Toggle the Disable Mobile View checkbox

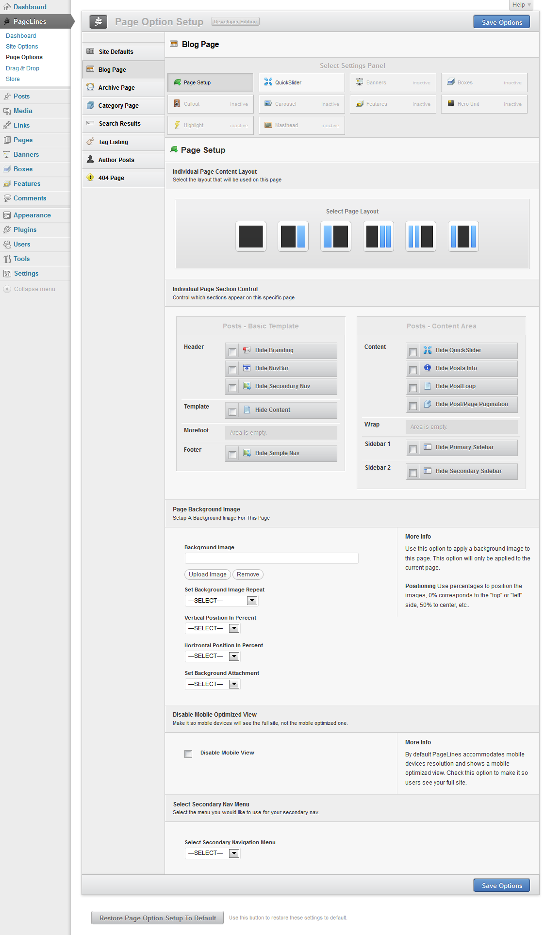(188, 754)
